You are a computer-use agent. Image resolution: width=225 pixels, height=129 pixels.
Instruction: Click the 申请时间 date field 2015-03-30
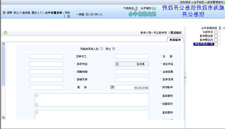pos(132,87)
